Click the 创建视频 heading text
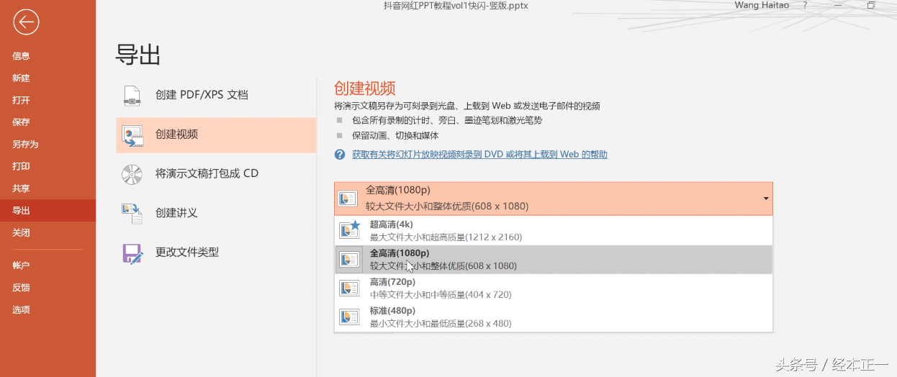Screen dimensions: 897x377 (365, 88)
